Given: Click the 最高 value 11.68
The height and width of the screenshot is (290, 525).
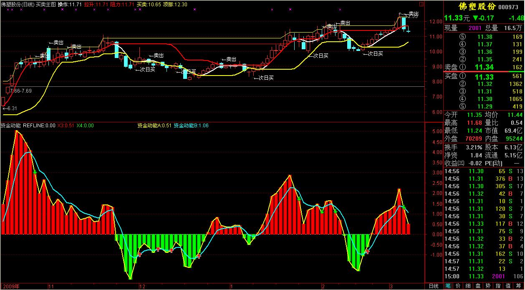Looking at the screenshot, I should click(474, 123).
